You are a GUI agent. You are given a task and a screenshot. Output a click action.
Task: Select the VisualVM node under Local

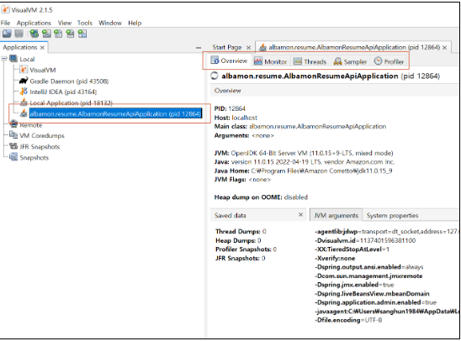tap(43, 71)
